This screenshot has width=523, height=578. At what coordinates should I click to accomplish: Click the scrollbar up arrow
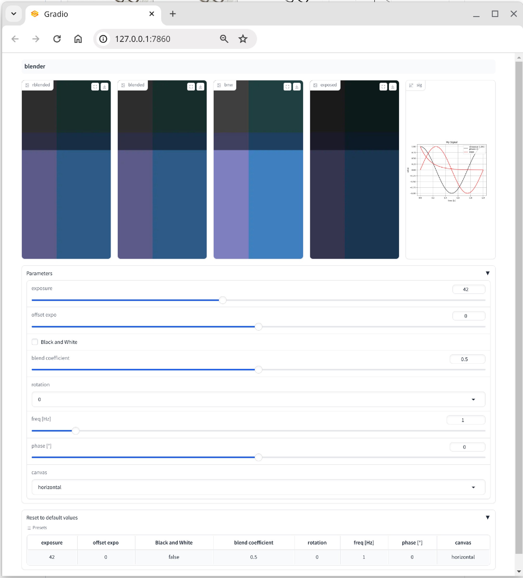(519, 58)
